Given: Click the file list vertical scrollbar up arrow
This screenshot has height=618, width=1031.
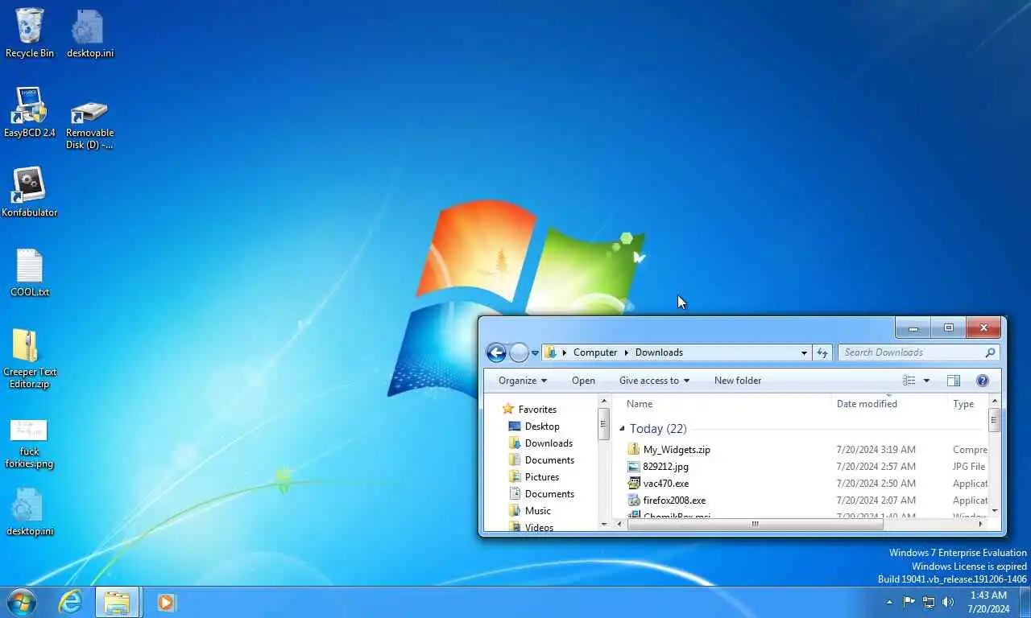Looking at the screenshot, I should pyautogui.click(x=995, y=401).
